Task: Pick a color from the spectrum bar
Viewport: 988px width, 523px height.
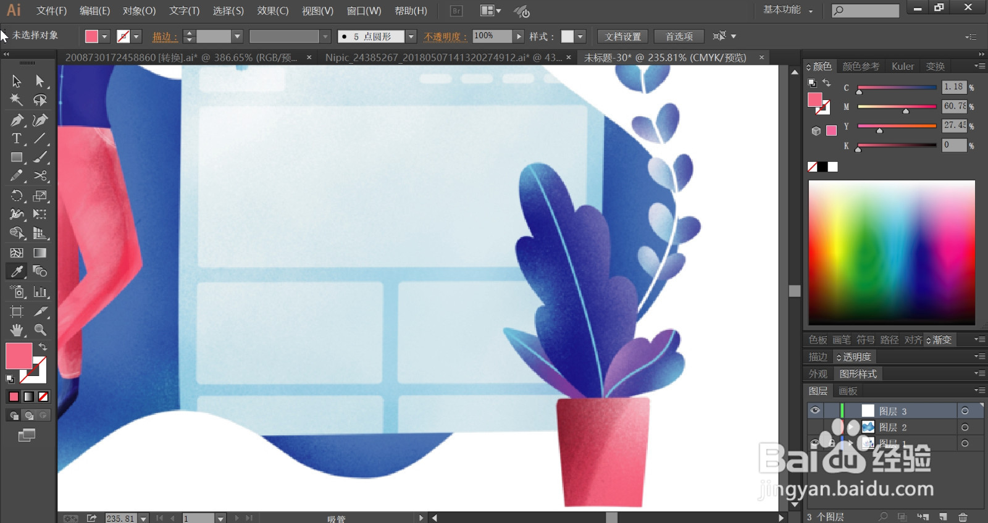Action: point(892,252)
